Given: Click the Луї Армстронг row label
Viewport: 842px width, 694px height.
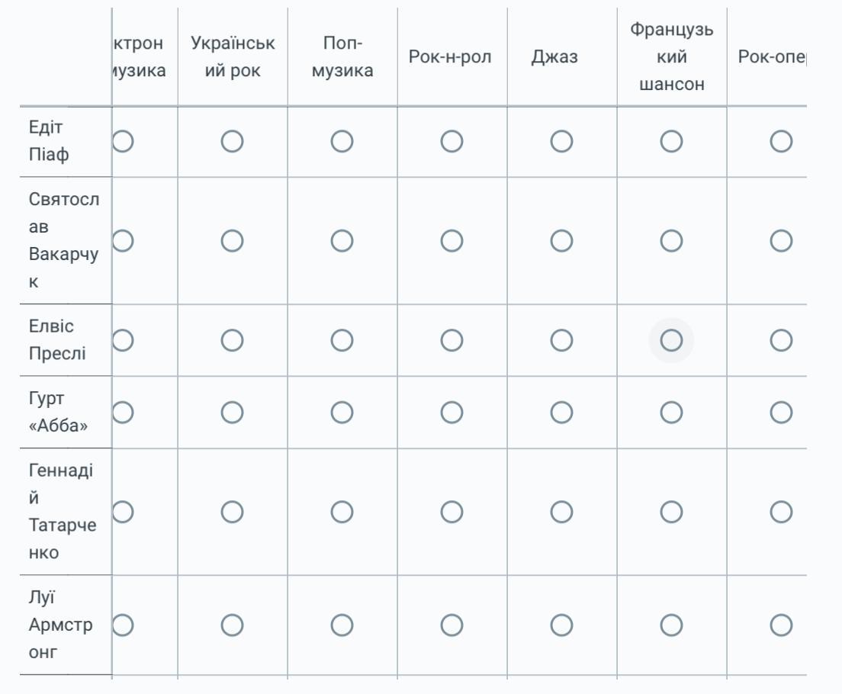Looking at the screenshot, I should [61, 625].
